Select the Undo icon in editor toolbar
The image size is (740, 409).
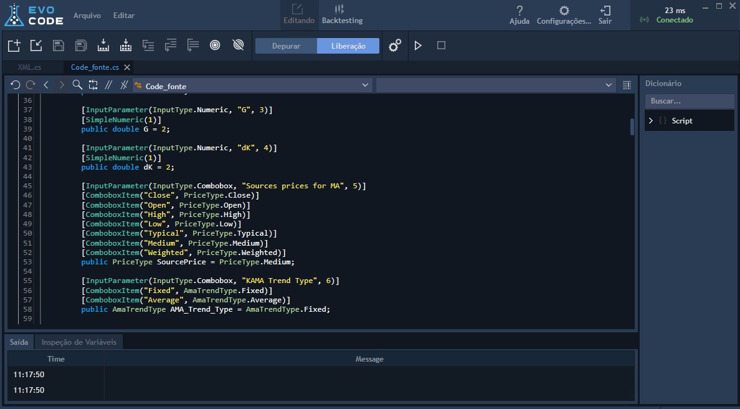pyautogui.click(x=16, y=84)
